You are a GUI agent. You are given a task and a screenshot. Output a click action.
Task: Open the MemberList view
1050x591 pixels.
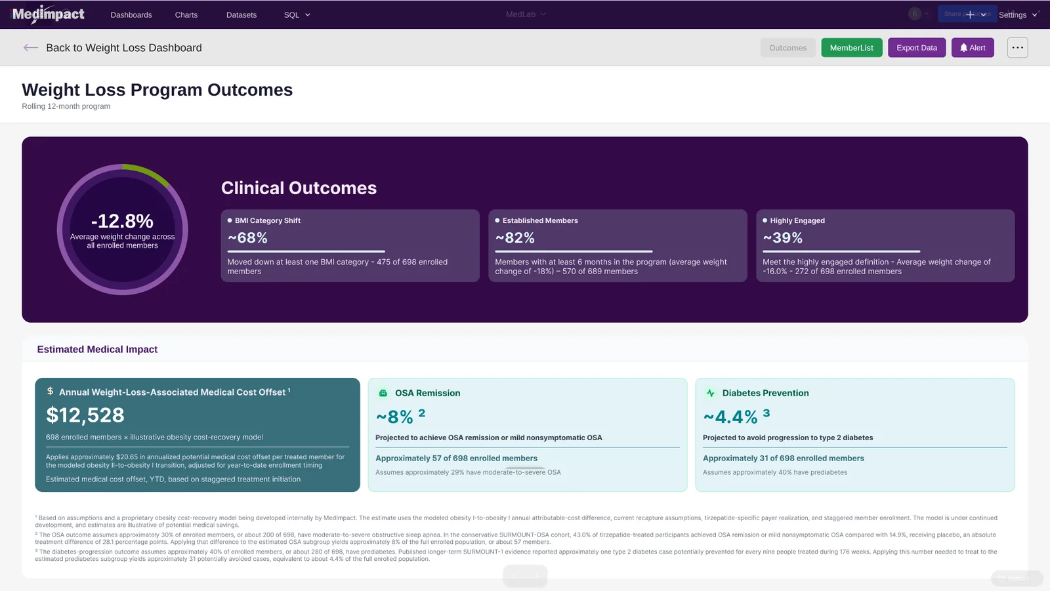[852, 47]
